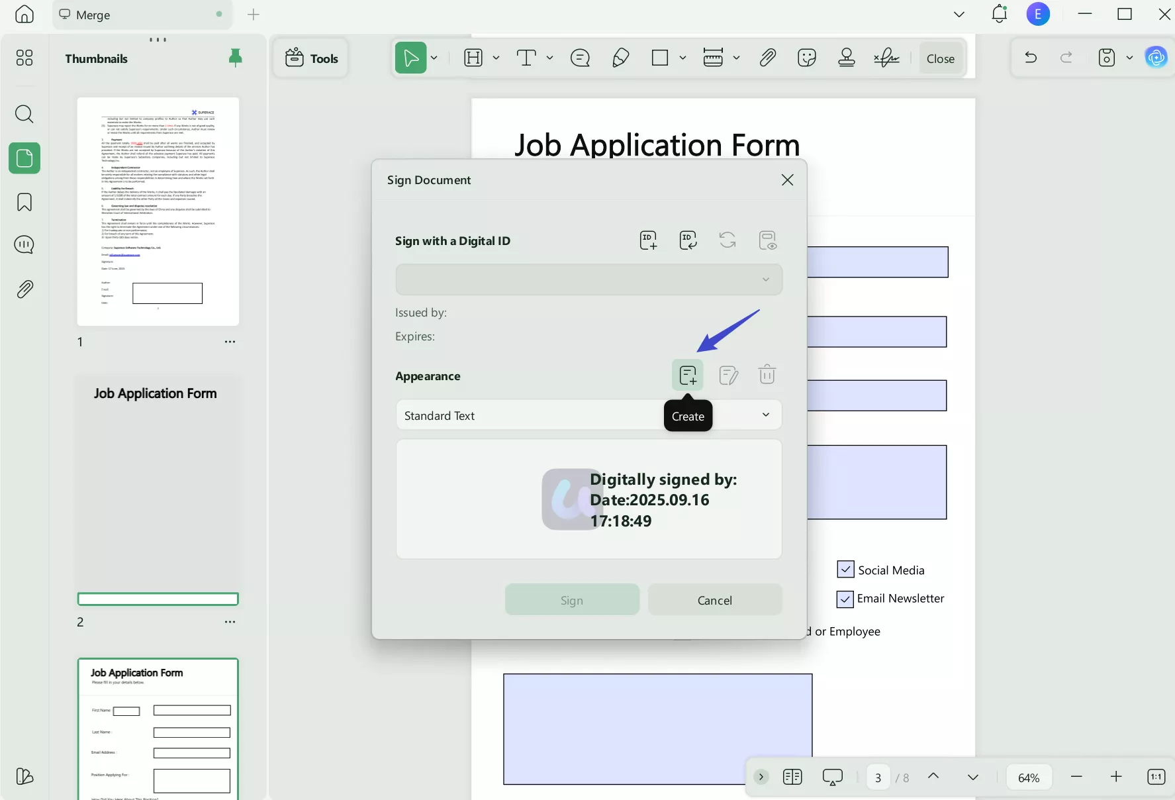This screenshot has height=800, width=1175.
Task: Open the Search panel in the sidebar
Action: pyautogui.click(x=24, y=114)
